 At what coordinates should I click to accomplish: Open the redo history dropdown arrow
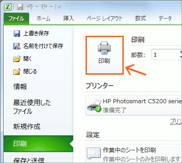(51, 7)
